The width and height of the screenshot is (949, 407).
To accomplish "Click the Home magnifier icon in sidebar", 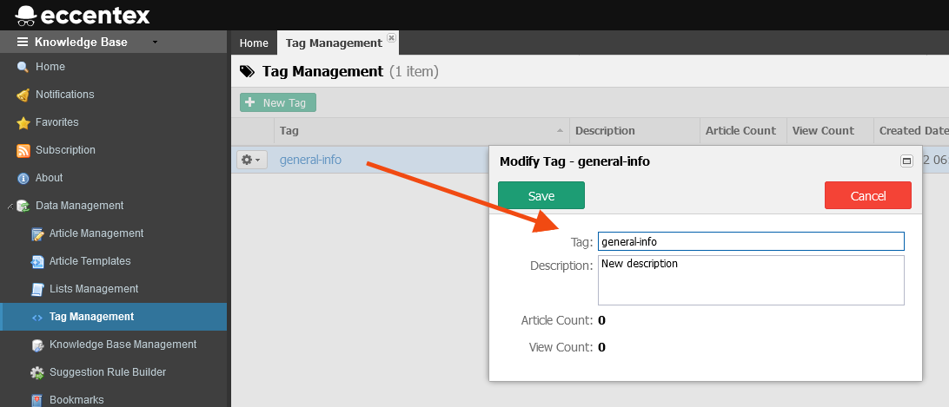I will (23, 67).
